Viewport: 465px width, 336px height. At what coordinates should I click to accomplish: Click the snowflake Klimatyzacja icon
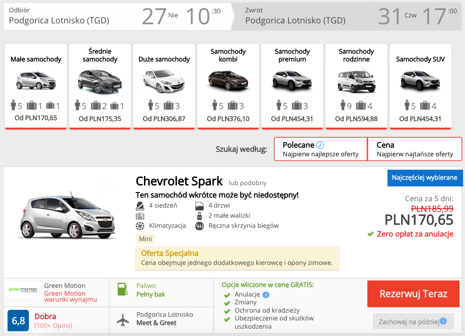tap(138, 225)
